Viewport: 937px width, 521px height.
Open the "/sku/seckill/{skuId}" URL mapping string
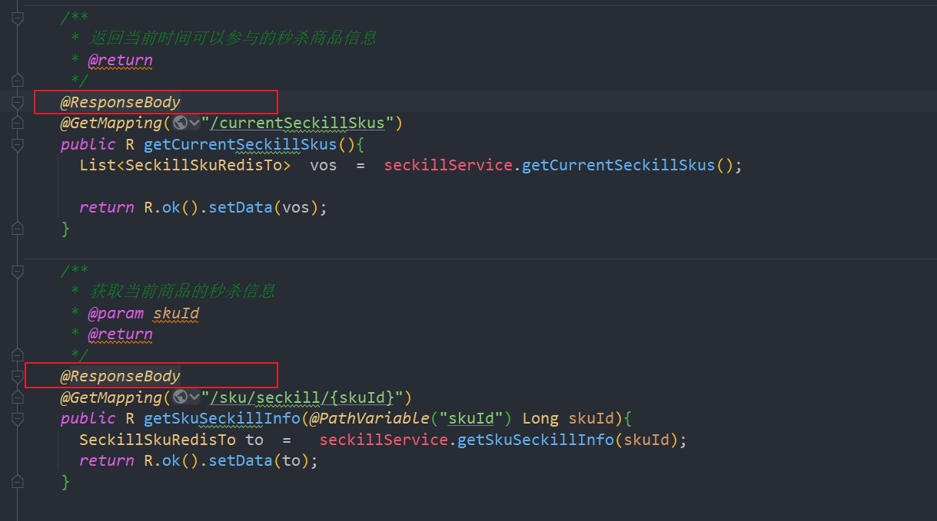pyautogui.click(x=303, y=397)
